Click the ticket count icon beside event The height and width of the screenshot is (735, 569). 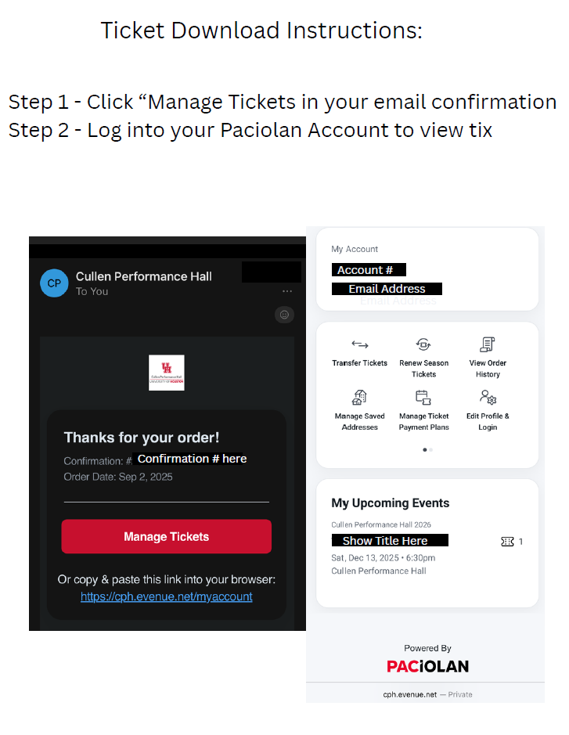click(x=508, y=542)
